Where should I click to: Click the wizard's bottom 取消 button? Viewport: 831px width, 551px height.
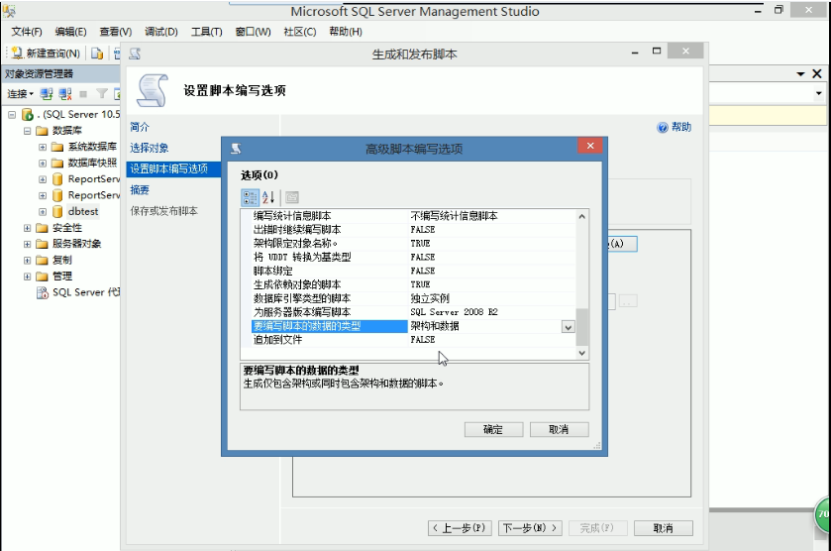pos(663,528)
